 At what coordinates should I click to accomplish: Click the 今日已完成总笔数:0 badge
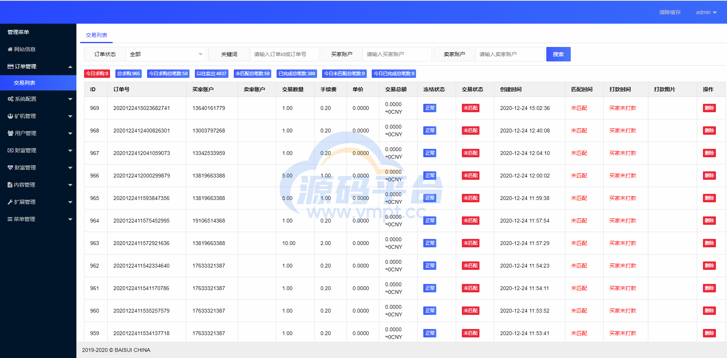[394, 74]
